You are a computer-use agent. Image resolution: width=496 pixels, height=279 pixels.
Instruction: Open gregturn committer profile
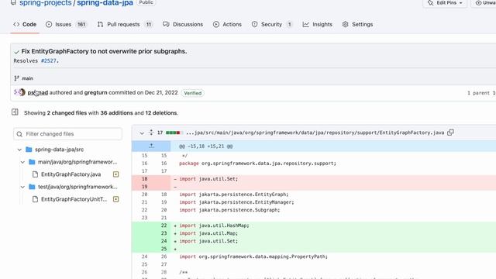pyautogui.click(x=95, y=93)
